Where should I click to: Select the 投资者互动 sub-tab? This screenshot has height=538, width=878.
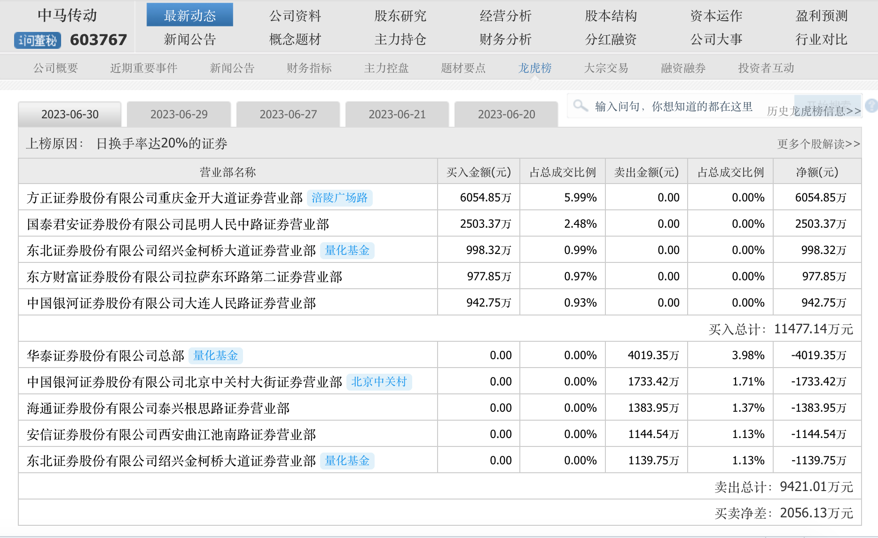pos(766,68)
